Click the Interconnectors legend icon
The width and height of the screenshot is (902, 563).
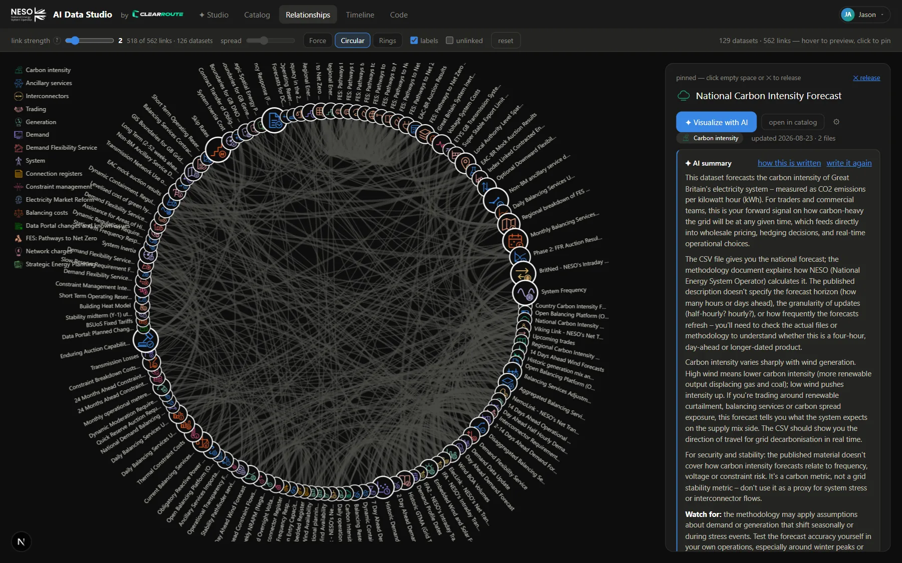pyautogui.click(x=19, y=96)
